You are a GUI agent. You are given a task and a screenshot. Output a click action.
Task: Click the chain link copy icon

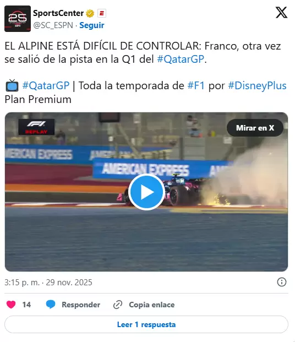tap(118, 305)
